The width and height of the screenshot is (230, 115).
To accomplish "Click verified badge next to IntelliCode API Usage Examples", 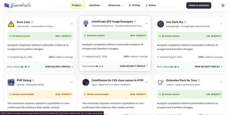I will 135,22.
